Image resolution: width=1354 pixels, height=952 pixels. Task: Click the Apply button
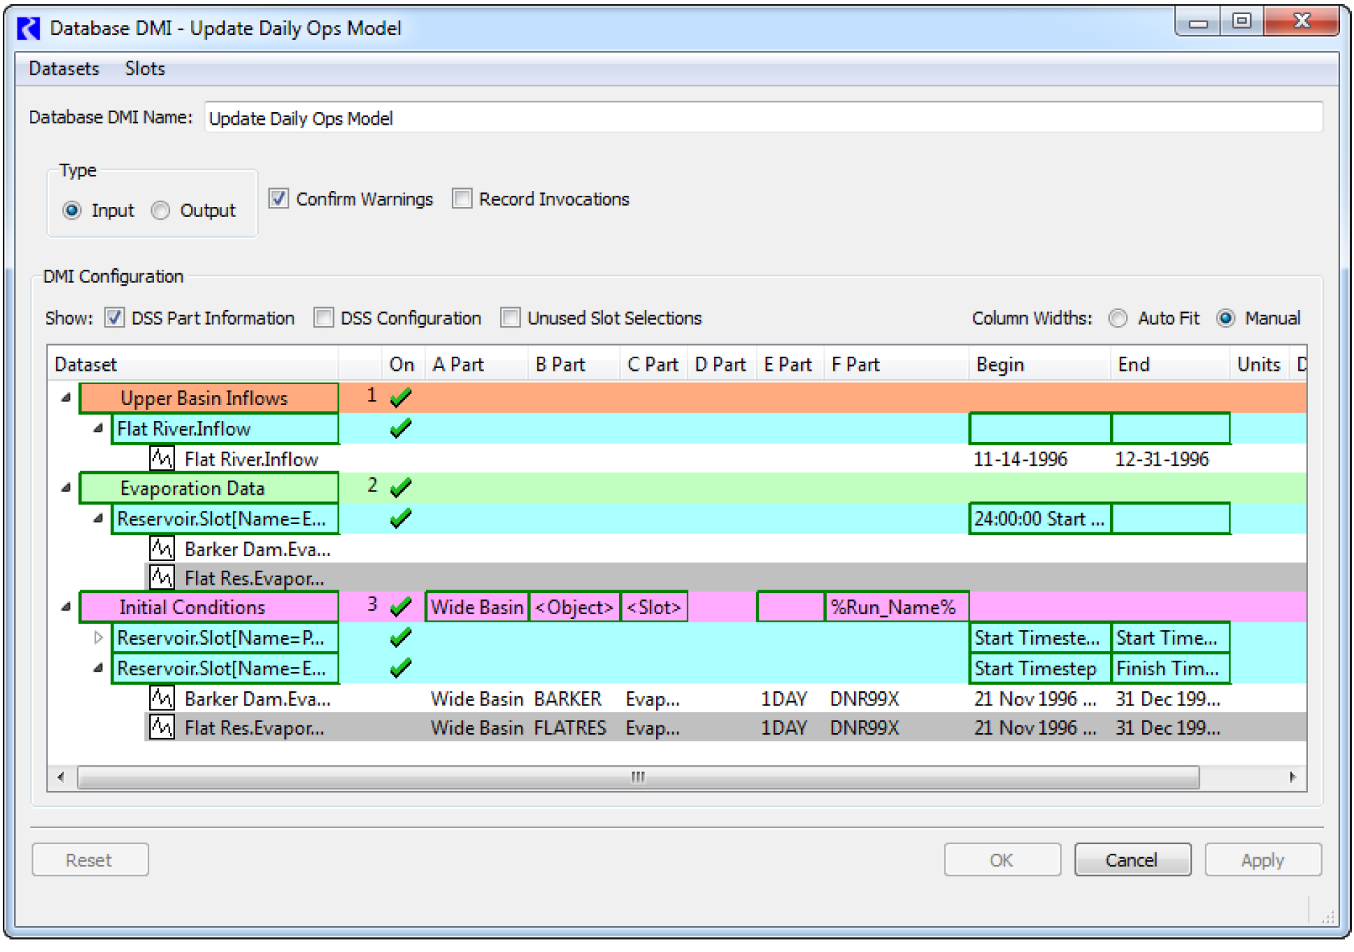[x=1262, y=860]
